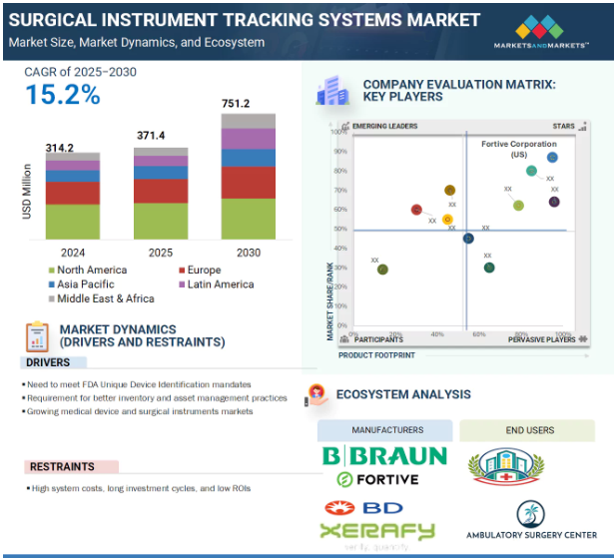Click the clipboard icon beside Market Dynamics

point(37,336)
